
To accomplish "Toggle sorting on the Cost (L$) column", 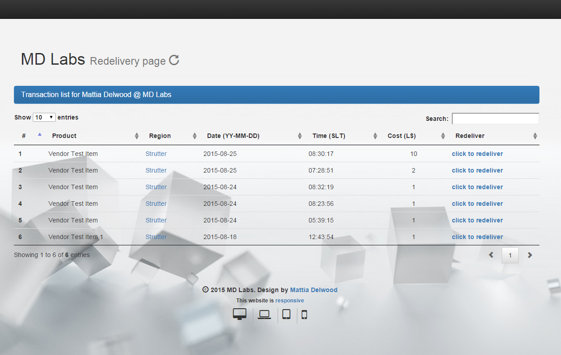I will coord(443,135).
